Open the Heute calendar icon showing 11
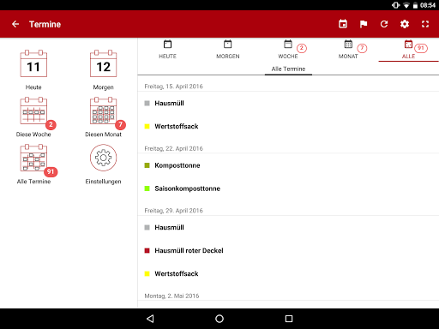The height and width of the screenshot is (329, 439). pos(33,63)
